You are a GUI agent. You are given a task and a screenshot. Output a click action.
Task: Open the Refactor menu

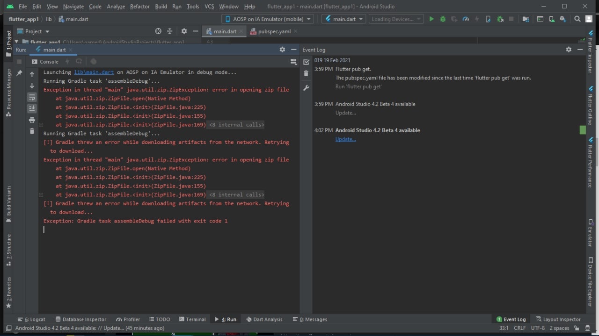(x=140, y=7)
